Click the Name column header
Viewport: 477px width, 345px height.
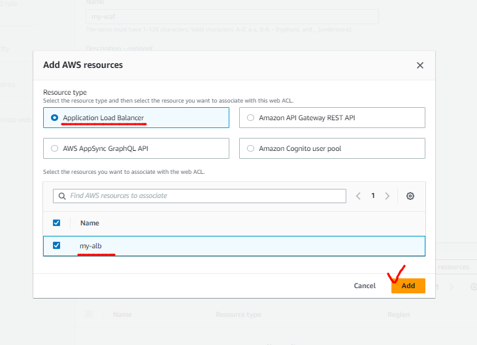(x=90, y=223)
